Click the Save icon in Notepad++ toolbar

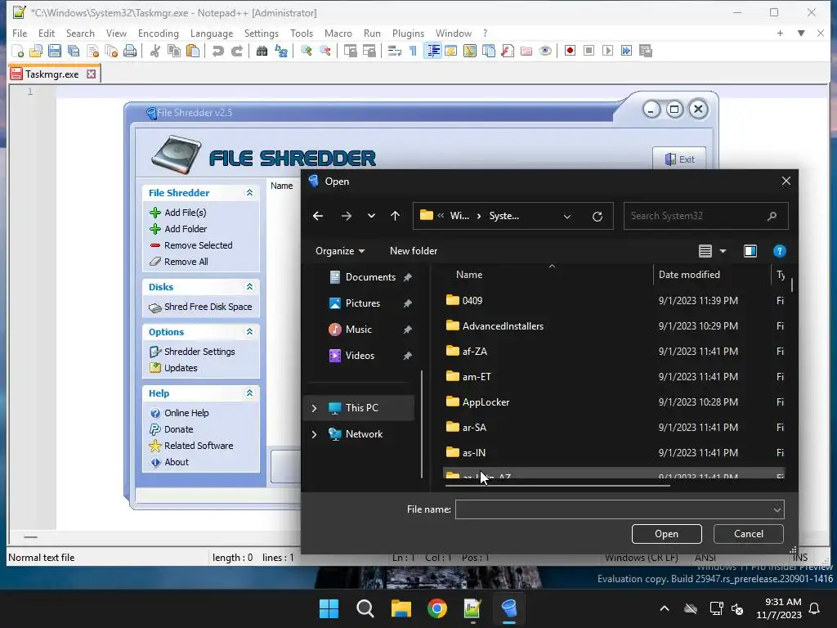click(55, 51)
